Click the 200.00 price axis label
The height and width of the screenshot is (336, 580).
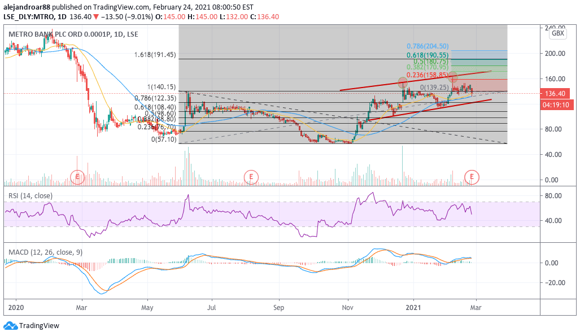point(555,54)
